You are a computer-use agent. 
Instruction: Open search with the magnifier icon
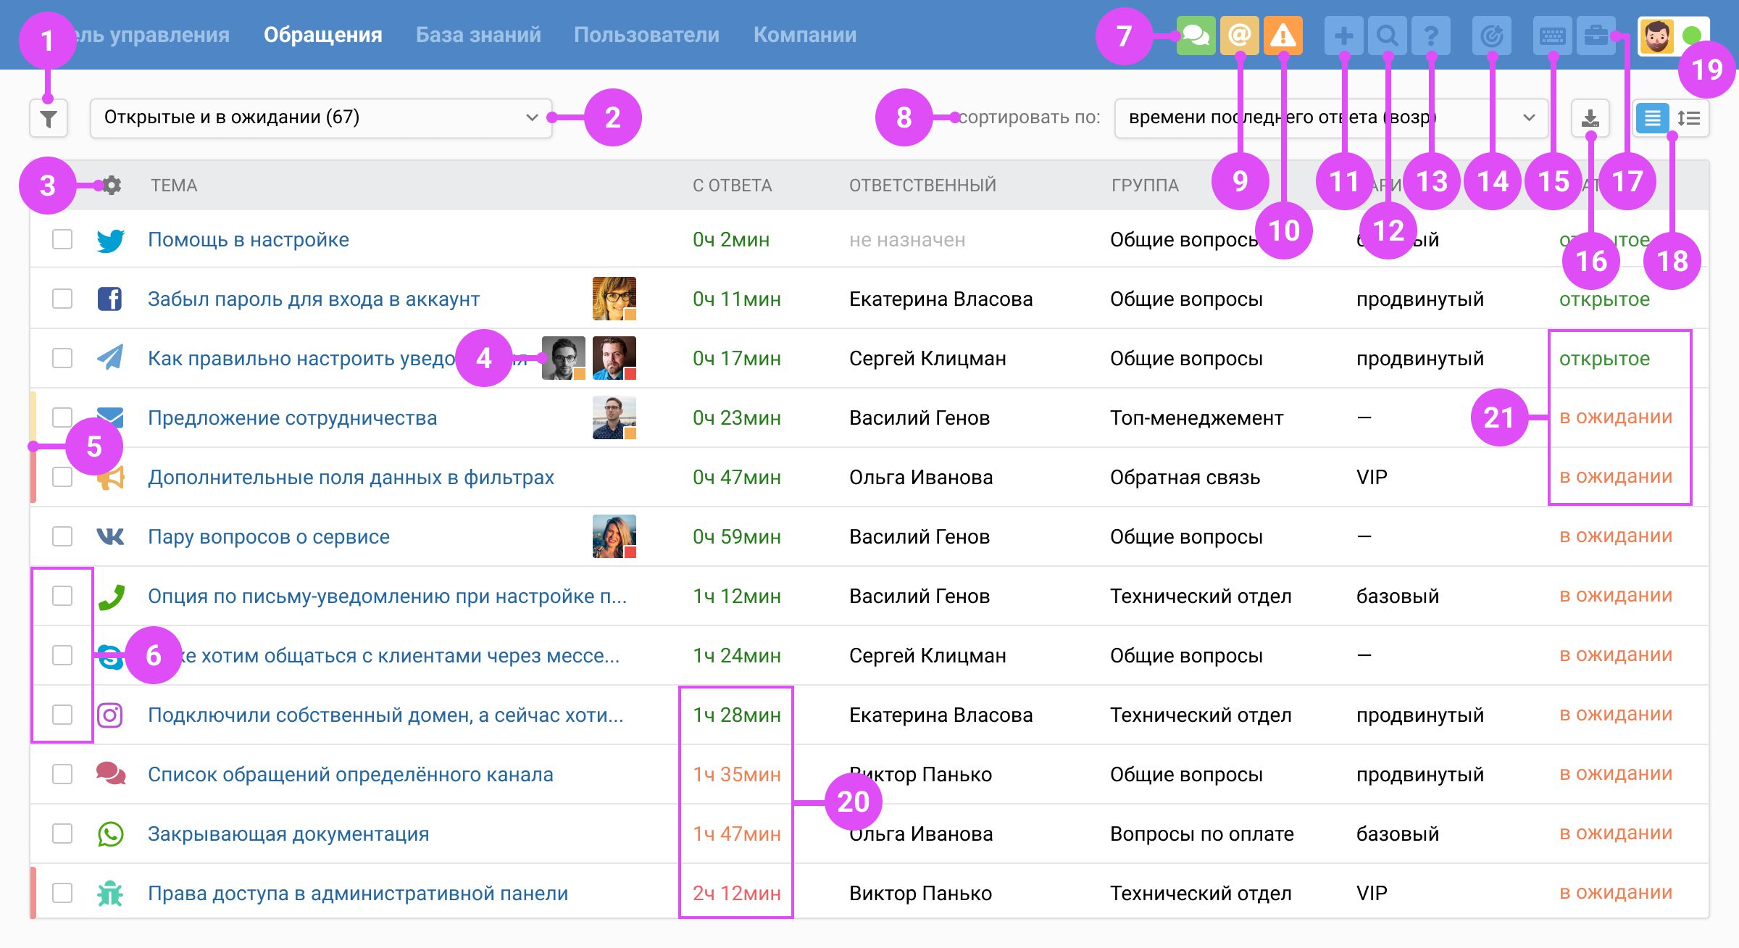click(x=1387, y=36)
